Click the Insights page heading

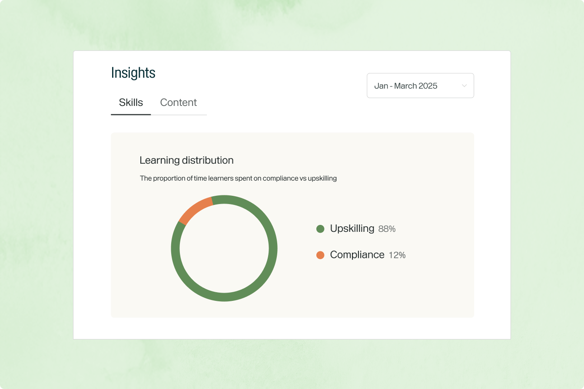pyautogui.click(x=133, y=73)
